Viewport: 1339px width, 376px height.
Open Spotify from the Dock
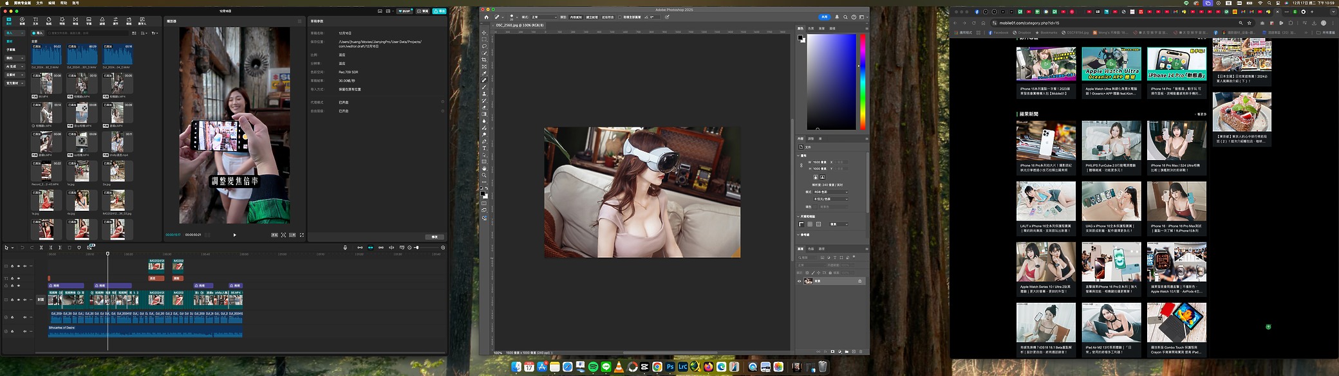593,367
